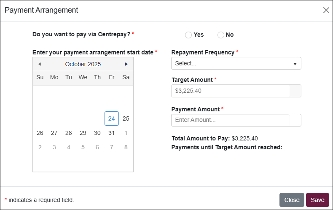The width and height of the screenshot is (333, 210).
Task: Go to previous month in calendar
Action: click(x=40, y=64)
